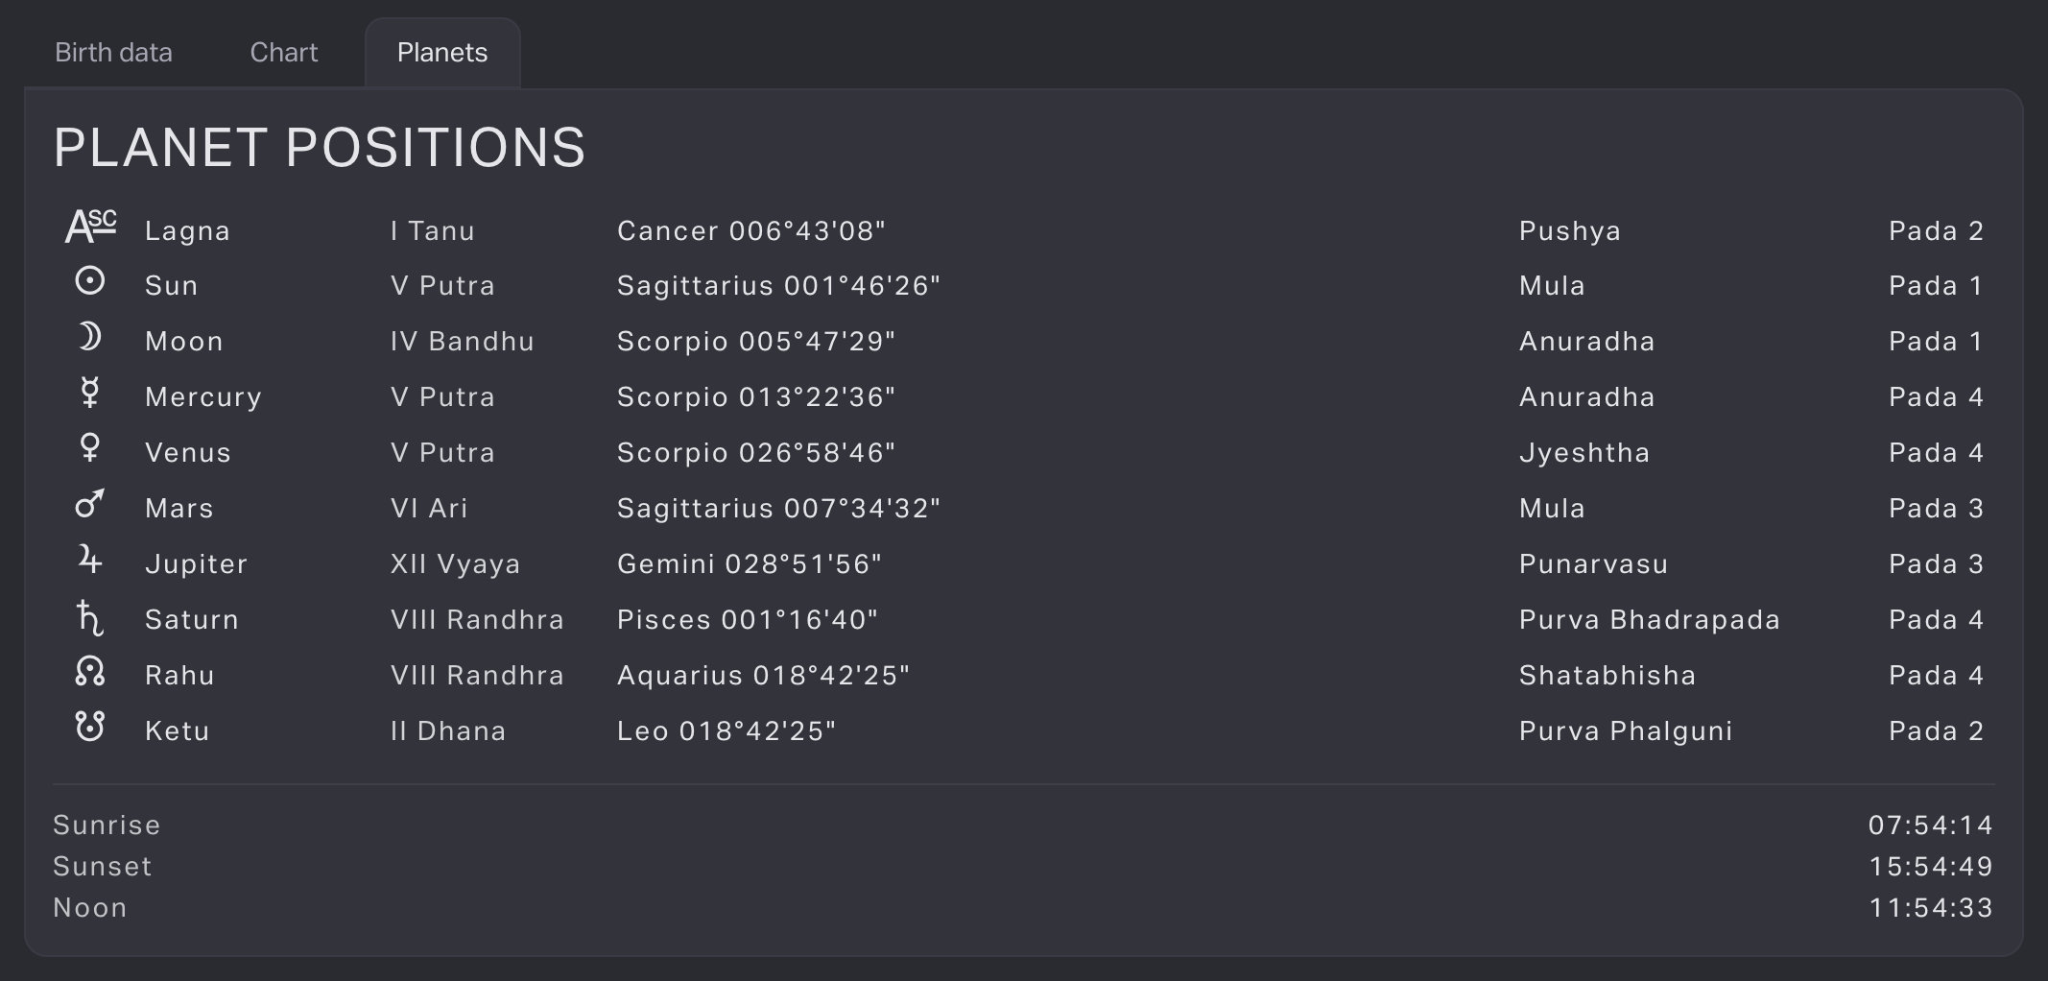Click the Sunset row label
The image size is (2048, 981).
(x=103, y=867)
